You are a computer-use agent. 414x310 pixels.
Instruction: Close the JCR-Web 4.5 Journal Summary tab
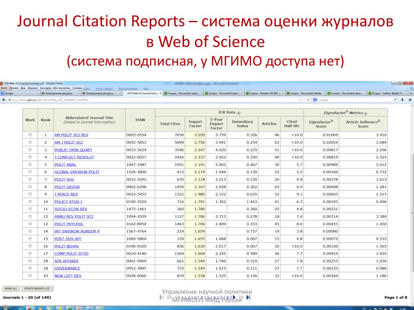pos(161,93)
